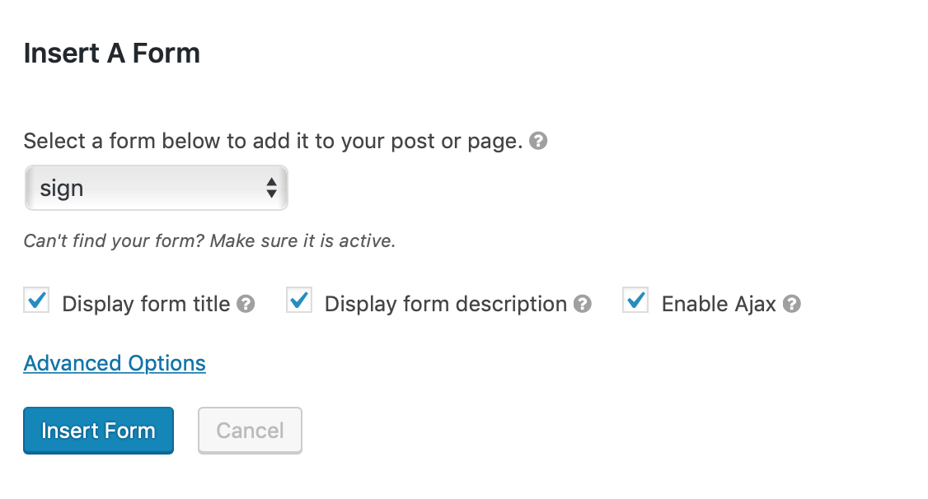Click the 'Display form description' label text
This screenshot has height=499, width=928.
(x=446, y=304)
